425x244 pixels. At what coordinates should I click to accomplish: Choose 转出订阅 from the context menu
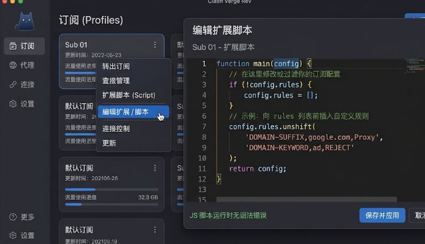134,66
